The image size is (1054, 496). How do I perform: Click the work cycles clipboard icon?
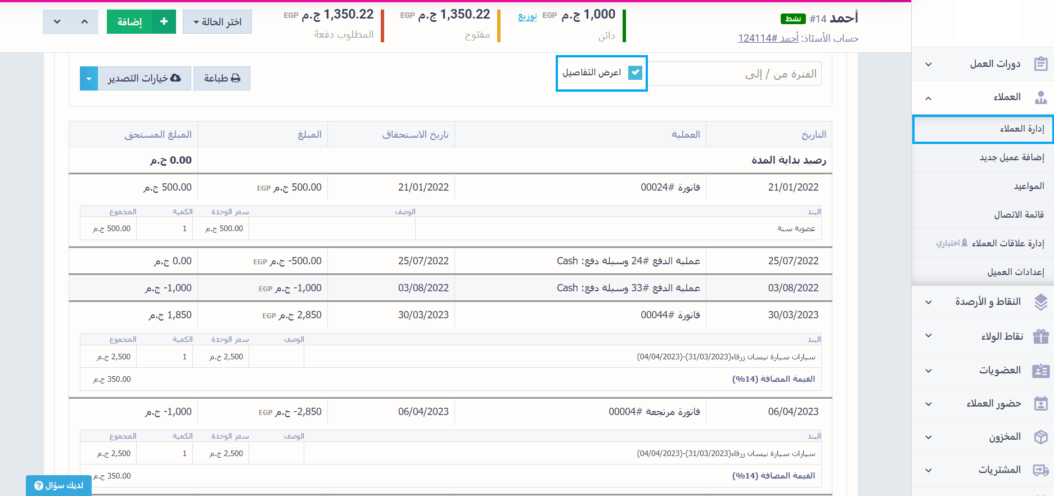click(x=1041, y=64)
